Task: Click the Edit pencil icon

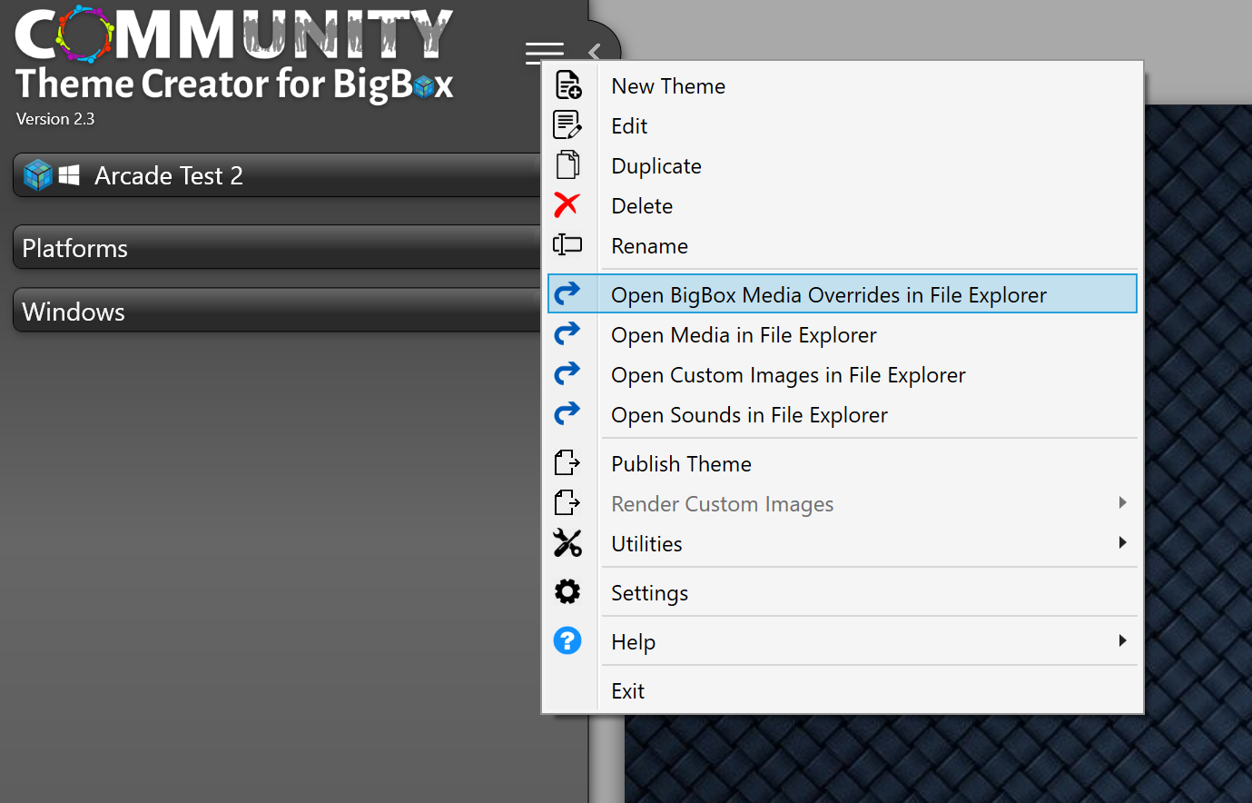Action: click(x=567, y=125)
